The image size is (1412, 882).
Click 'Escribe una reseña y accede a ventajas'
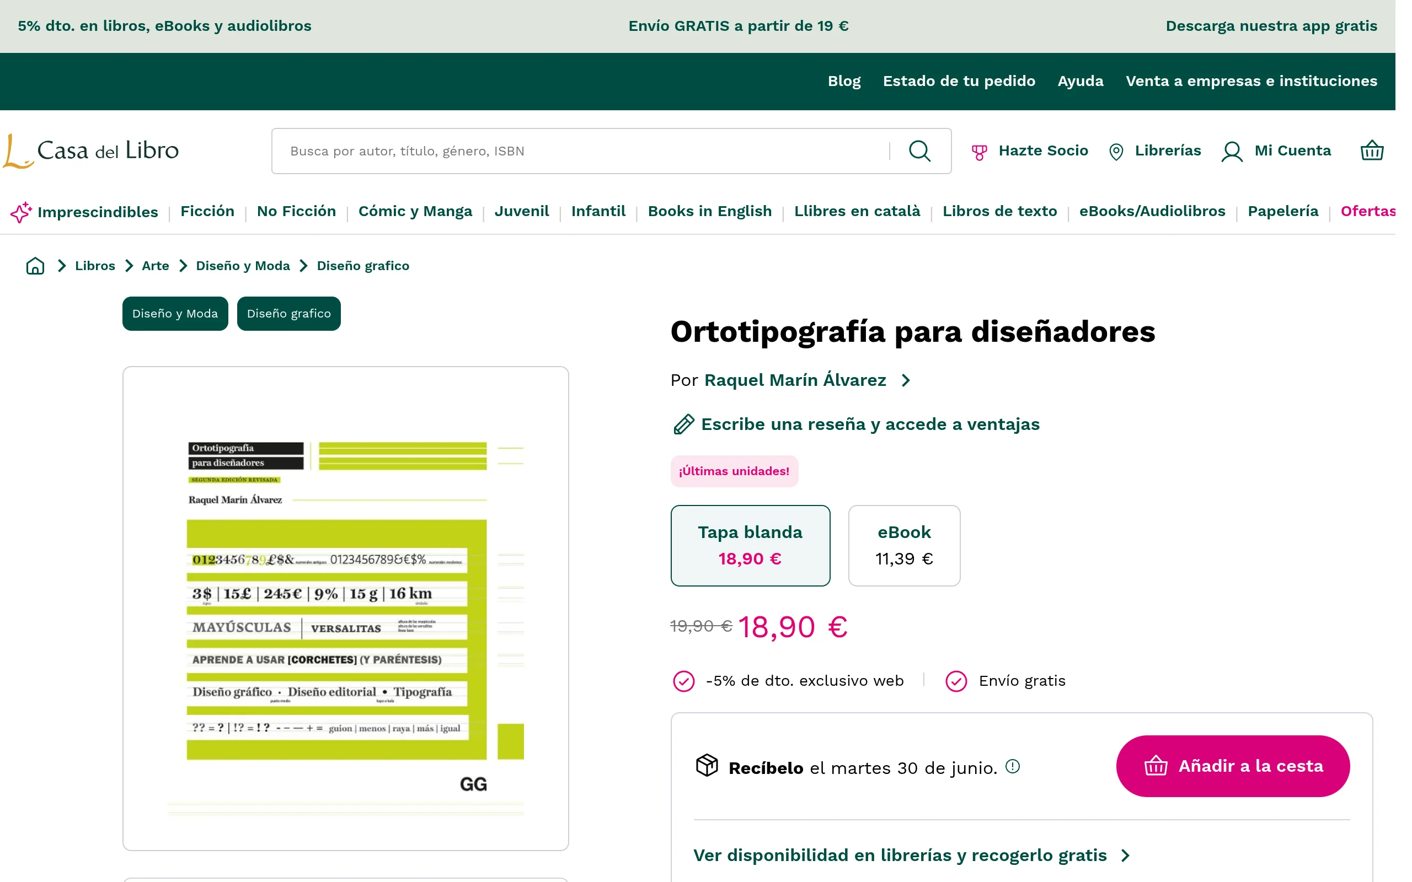(x=870, y=424)
